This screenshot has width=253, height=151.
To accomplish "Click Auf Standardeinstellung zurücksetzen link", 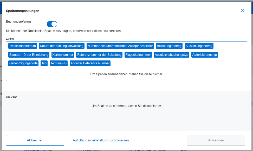I will 101,140.
